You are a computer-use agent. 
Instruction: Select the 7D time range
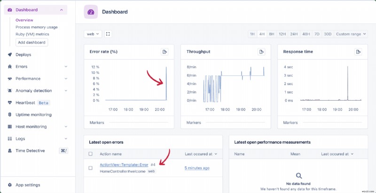[x=317, y=34]
